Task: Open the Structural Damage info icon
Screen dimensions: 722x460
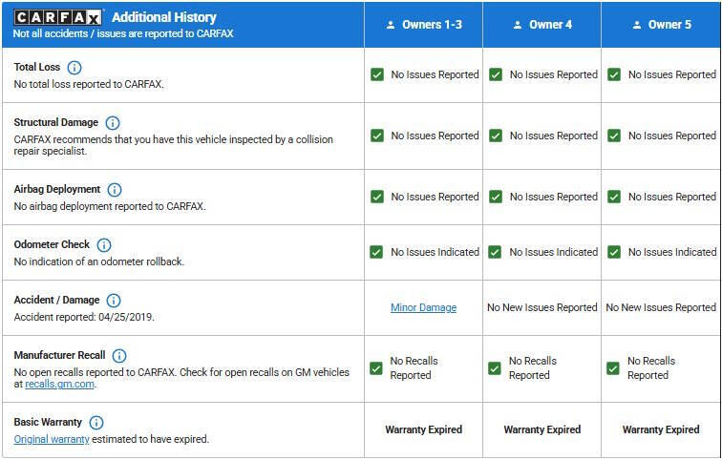Action: (x=113, y=123)
